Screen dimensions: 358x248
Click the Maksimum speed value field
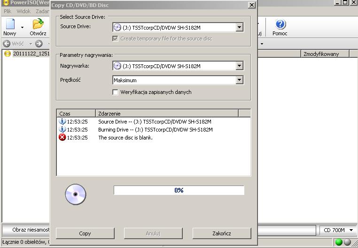174,80
